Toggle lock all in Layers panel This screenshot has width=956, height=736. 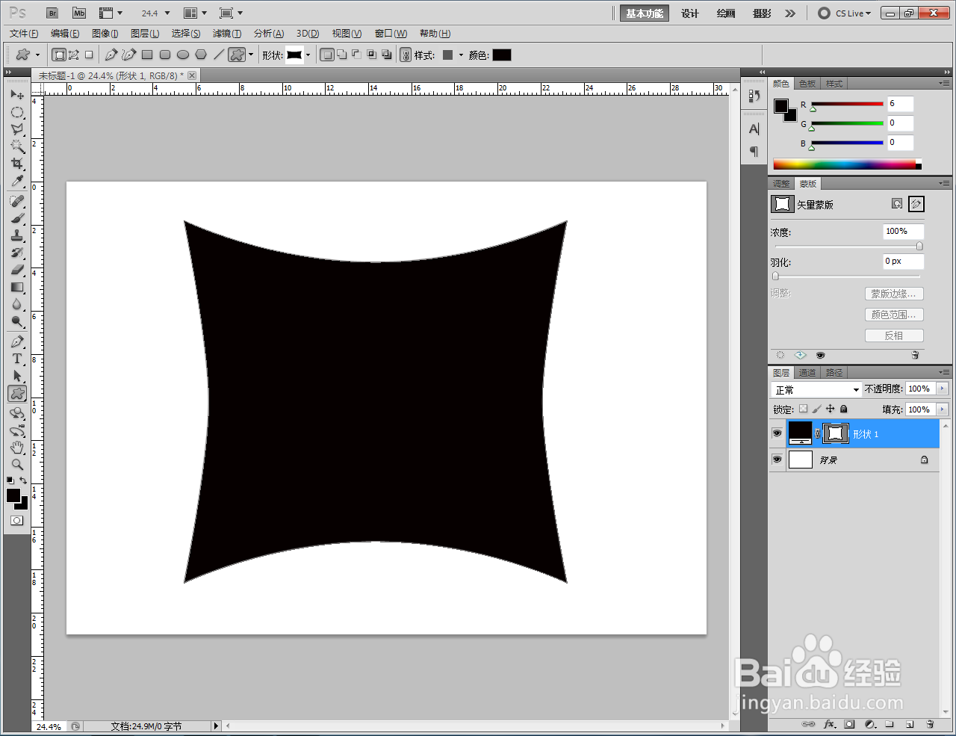pyautogui.click(x=843, y=409)
